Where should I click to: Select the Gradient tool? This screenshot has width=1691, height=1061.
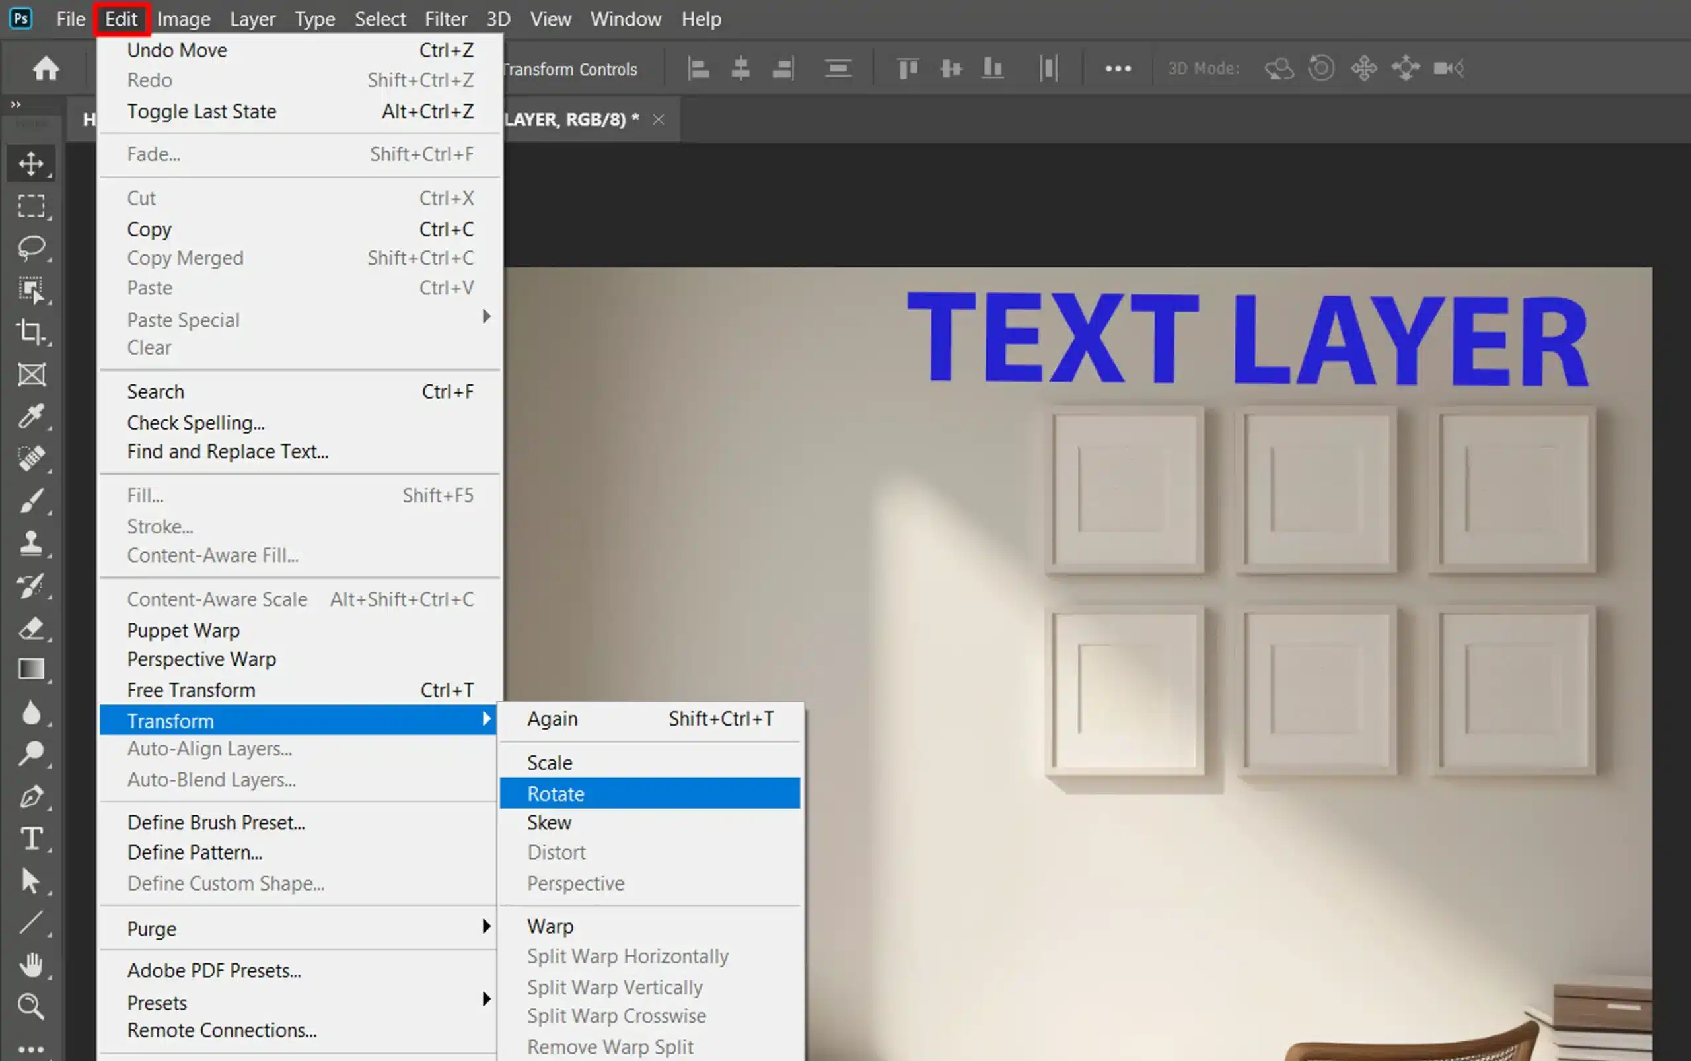[x=31, y=669]
